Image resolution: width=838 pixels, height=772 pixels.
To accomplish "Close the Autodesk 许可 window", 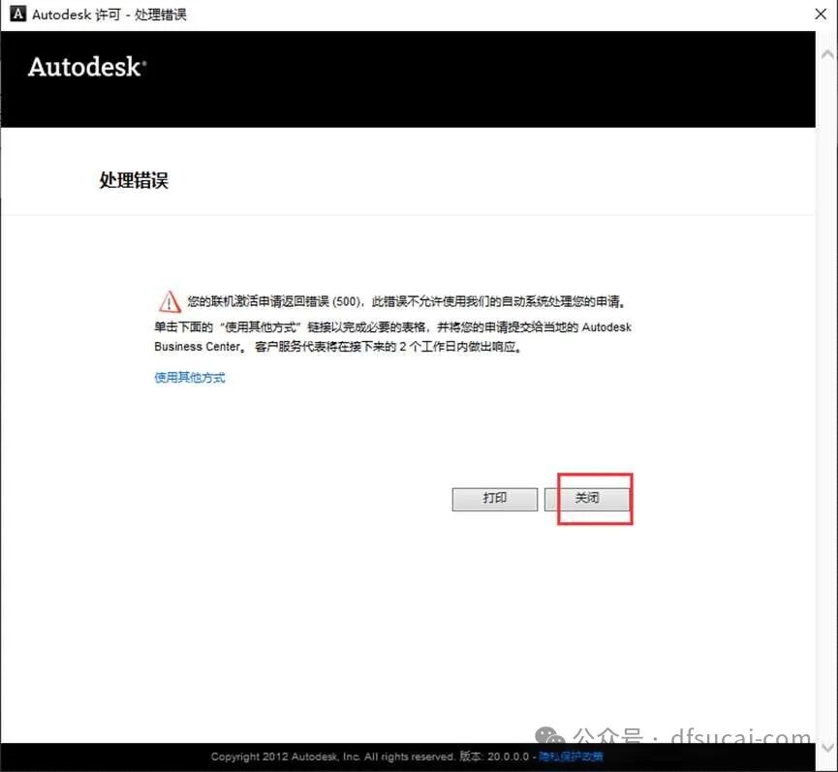I will (821, 15).
